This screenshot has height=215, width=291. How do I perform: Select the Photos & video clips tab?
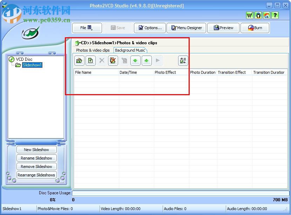click(93, 50)
